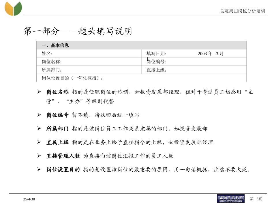Click the arrow bullet beside 岗位名称
Viewport: 274px width, 205px height.
tap(39, 92)
